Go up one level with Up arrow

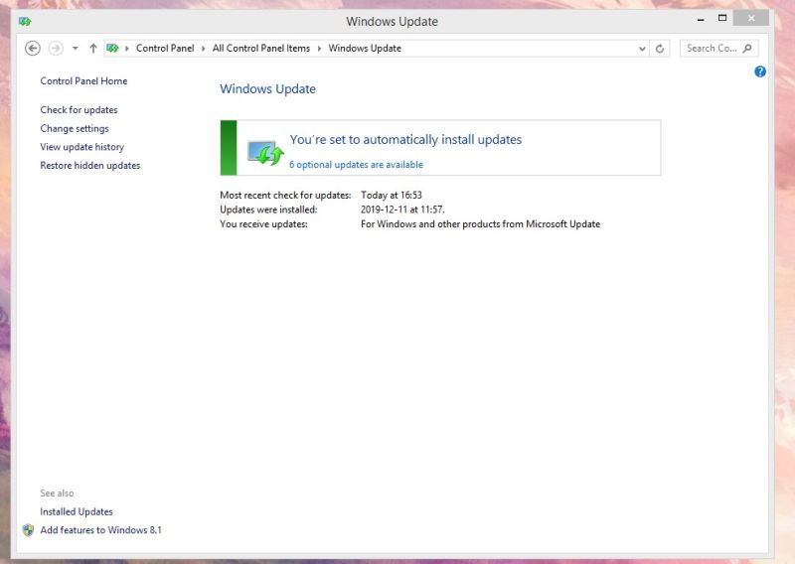(93, 48)
